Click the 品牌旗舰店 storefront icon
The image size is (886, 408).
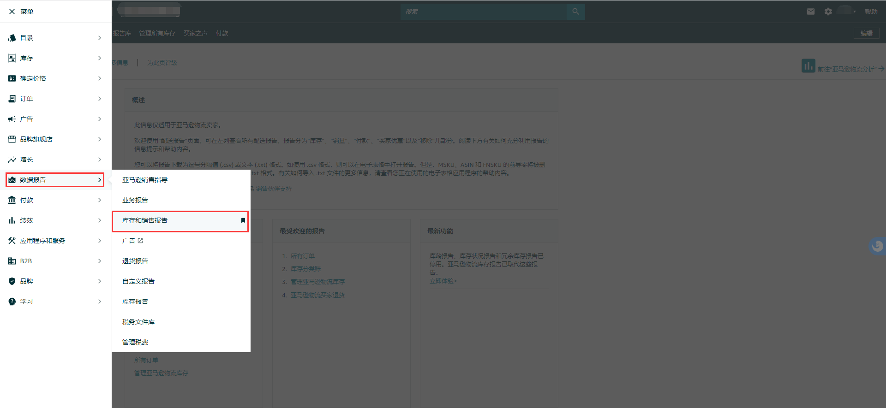12,139
